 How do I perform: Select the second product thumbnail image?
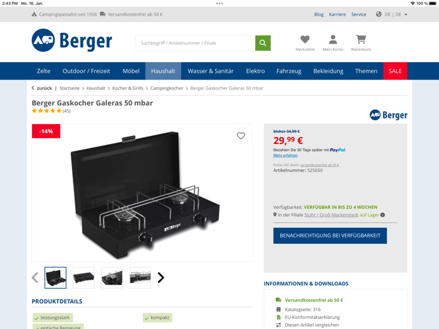coord(83,278)
